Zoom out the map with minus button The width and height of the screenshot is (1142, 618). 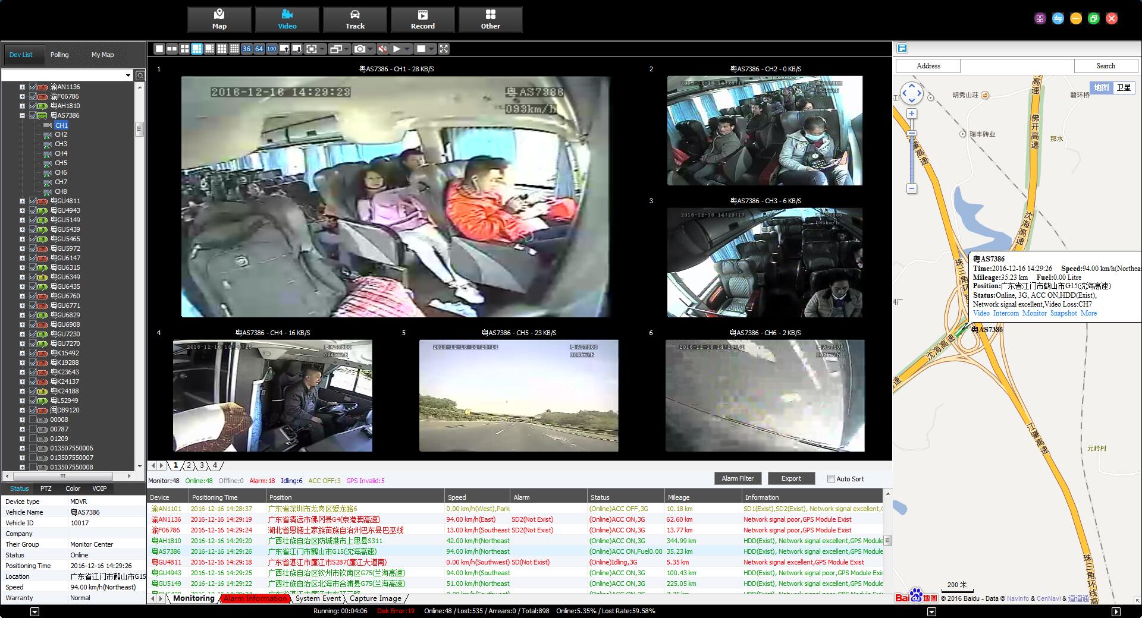click(x=911, y=188)
